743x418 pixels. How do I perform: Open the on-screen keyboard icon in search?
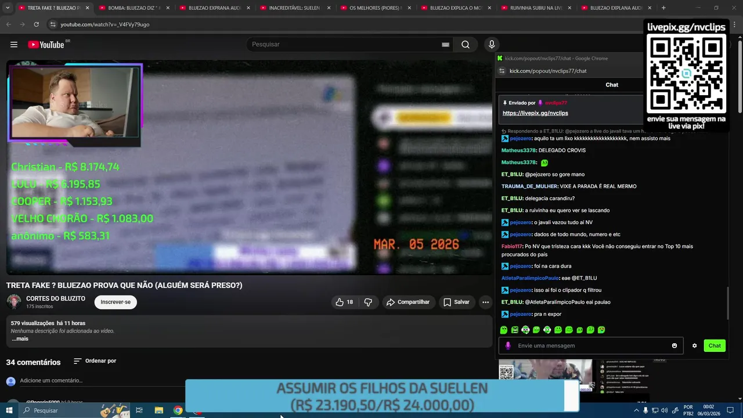[x=445, y=45]
